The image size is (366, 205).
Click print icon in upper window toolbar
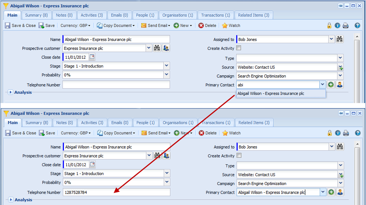click(x=346, y=25)
